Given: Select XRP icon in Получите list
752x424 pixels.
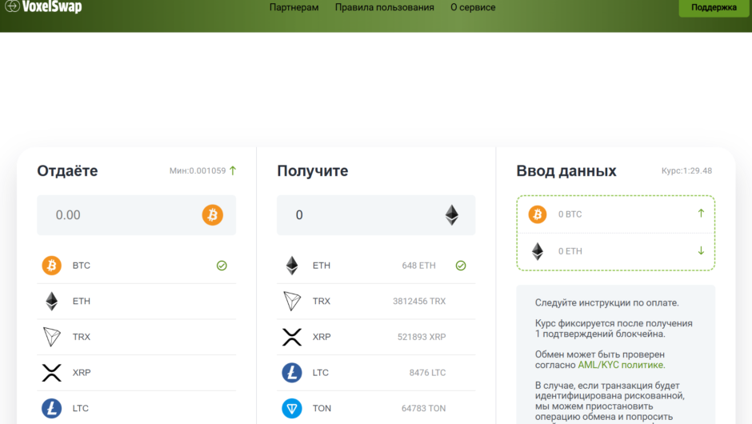Looking at the screenshot, I should 292,337.
